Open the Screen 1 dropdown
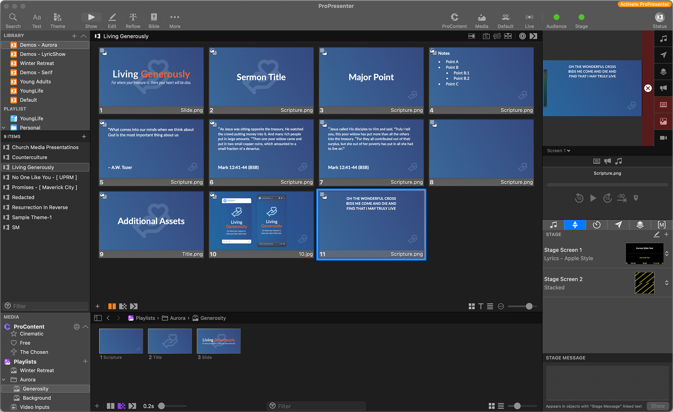 (x=558, y=151)
